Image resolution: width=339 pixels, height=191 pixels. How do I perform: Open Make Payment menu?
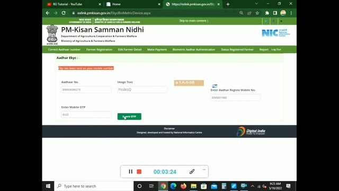pyautogui.click(x=157, y=49)
